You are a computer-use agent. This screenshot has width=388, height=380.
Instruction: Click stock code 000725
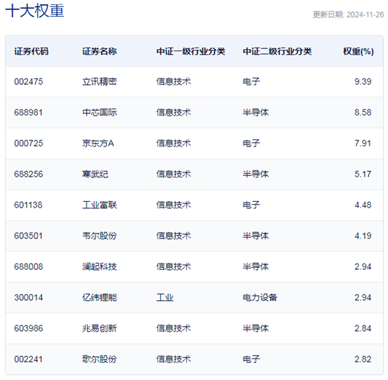(29, 144)
